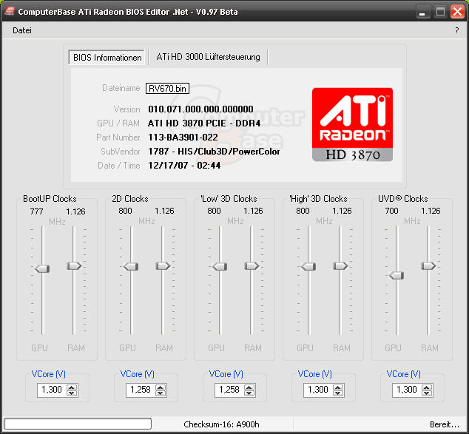This screenshot has width=469, height=434.
Task: Click the 2D Clocks VCore (V) label
Action: point(138,374)
